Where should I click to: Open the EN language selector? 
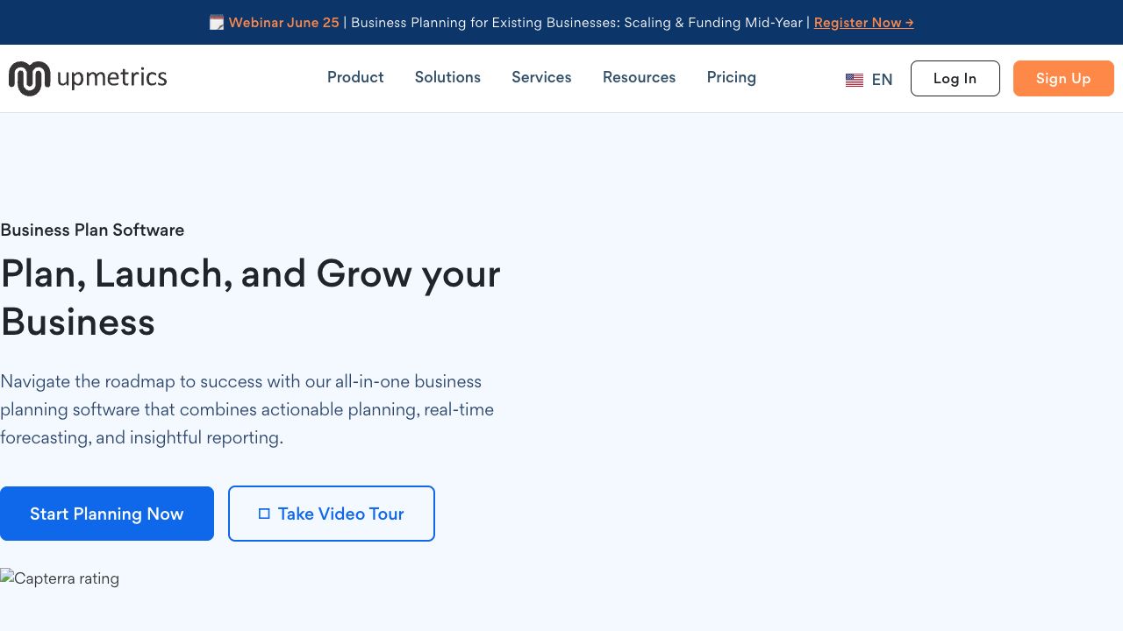(882, 80)
